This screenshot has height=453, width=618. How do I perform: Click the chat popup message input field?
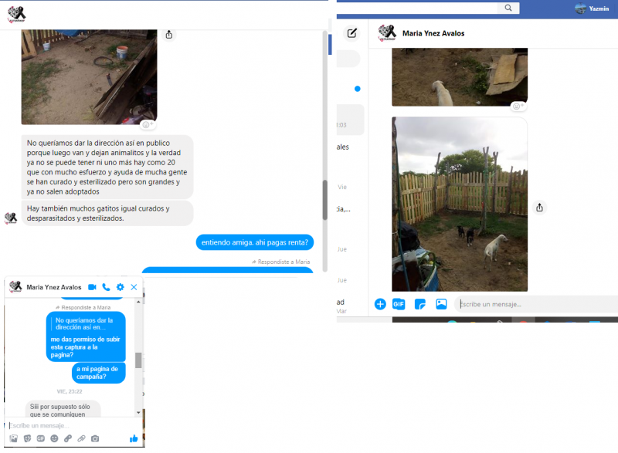click(71, 425)
